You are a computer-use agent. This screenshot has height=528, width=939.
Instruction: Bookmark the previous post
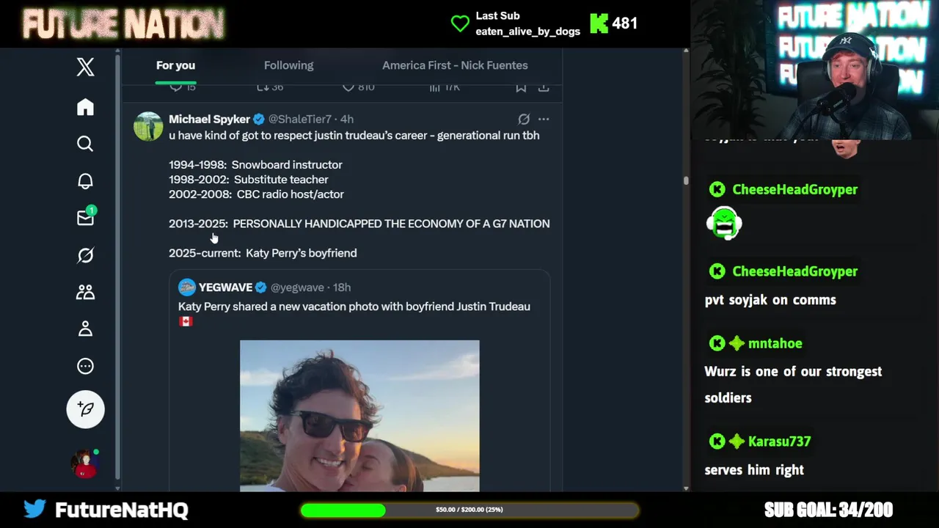point(521,87)
